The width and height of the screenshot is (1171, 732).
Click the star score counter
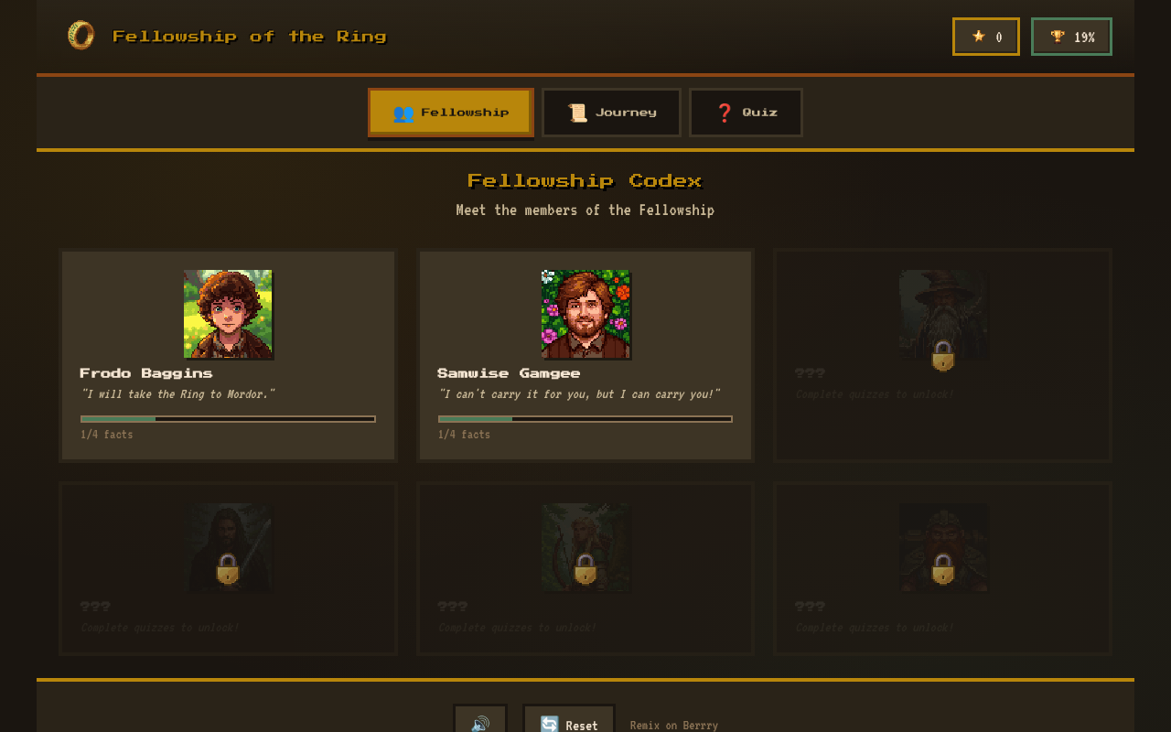(986, 37)
